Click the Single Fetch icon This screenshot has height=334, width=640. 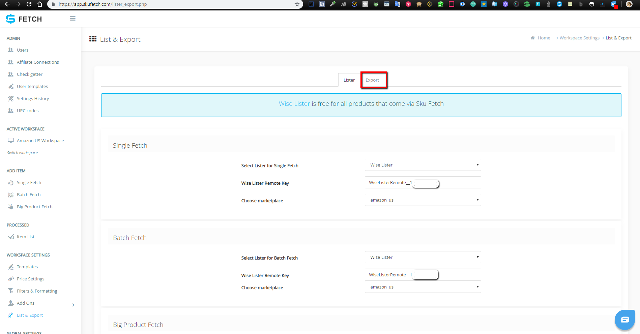11,182
